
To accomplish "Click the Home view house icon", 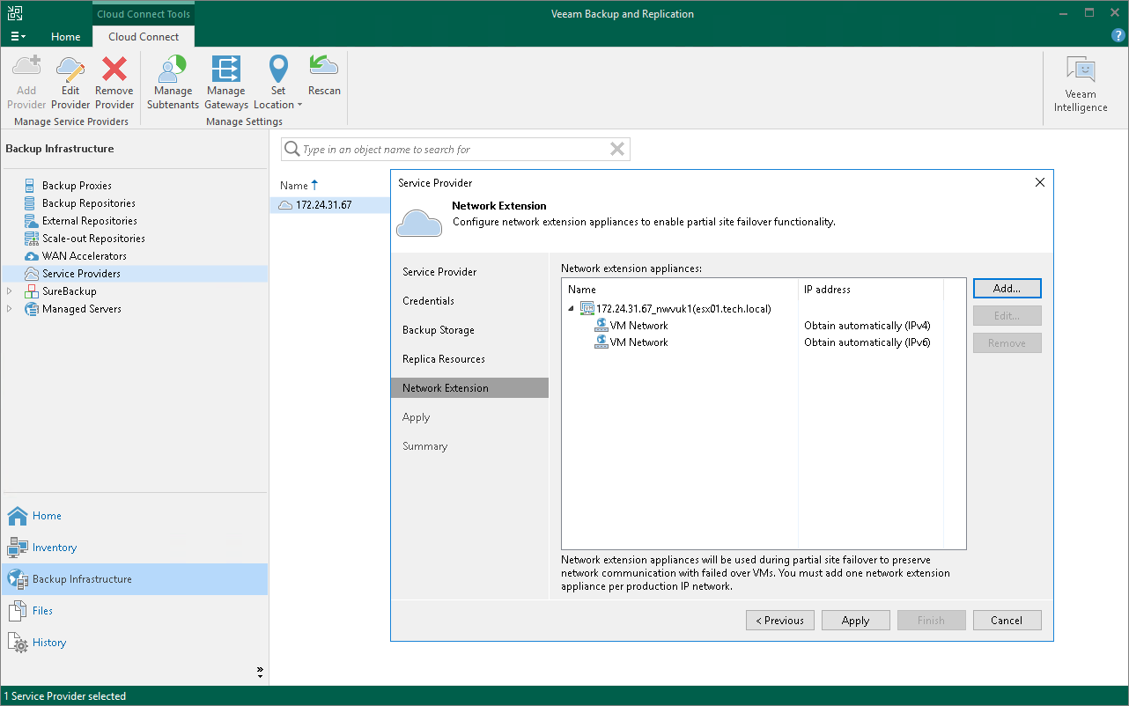I will [18, 516].
